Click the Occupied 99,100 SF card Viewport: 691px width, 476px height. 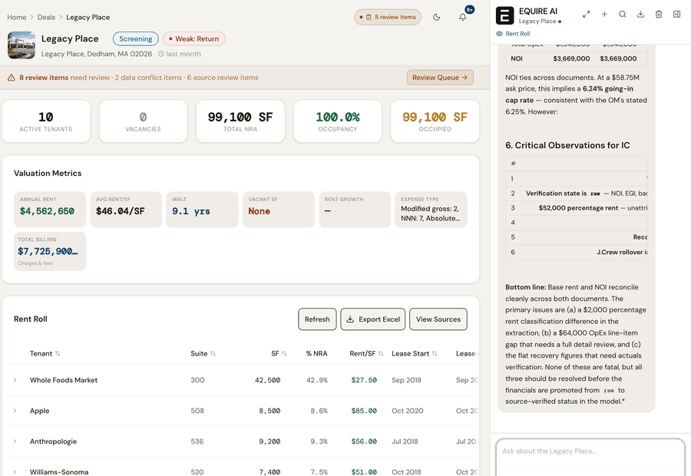click(435, 121)
